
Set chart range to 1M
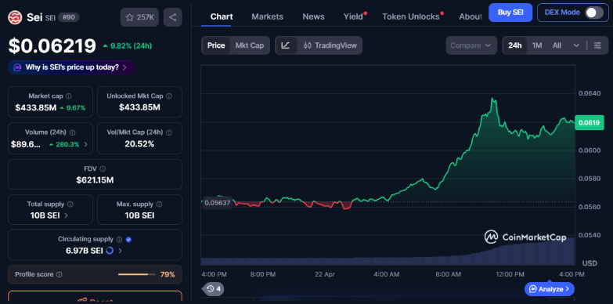click(537, 45)
